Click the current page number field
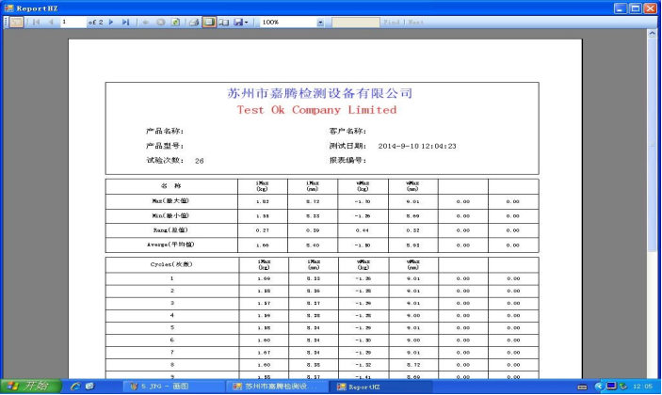Image resolution: width=662 pixels, height=395 pixels. coord(73,22)
